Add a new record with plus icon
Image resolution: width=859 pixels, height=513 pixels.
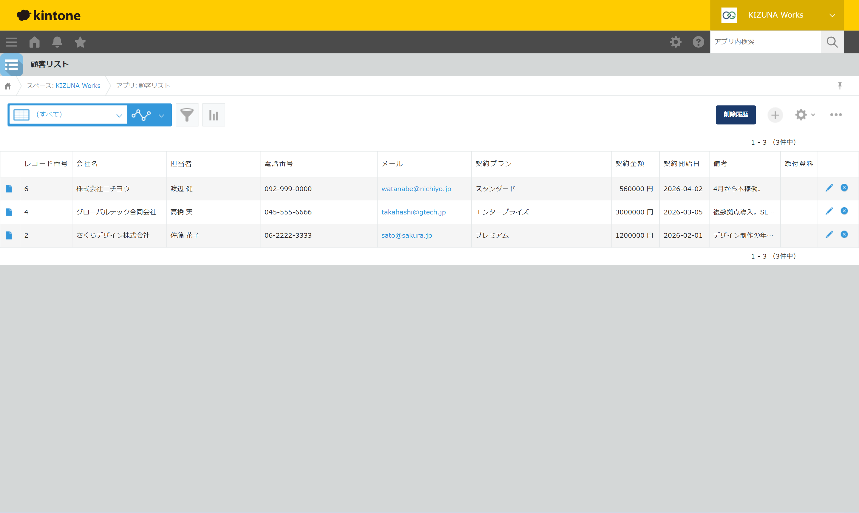tap(775, 115)
